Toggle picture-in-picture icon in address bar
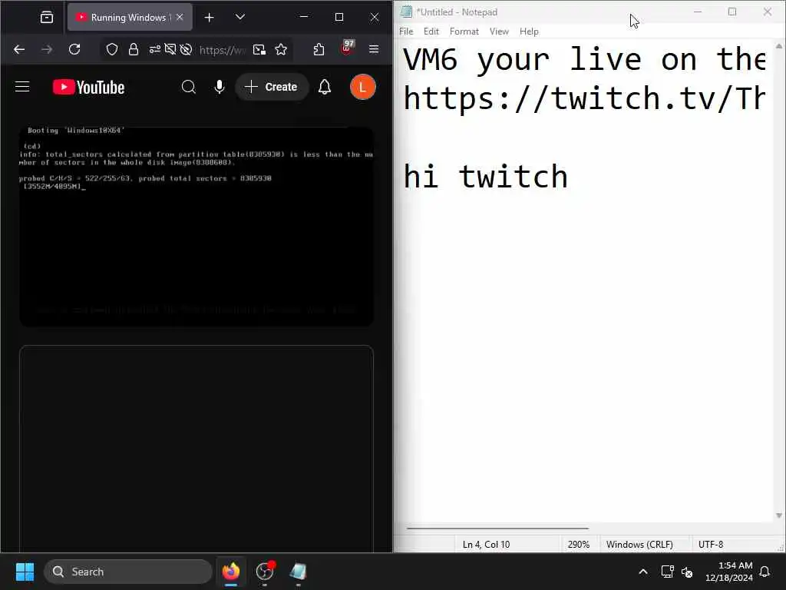Screen dimensions: 786x590 click(259, 49)
